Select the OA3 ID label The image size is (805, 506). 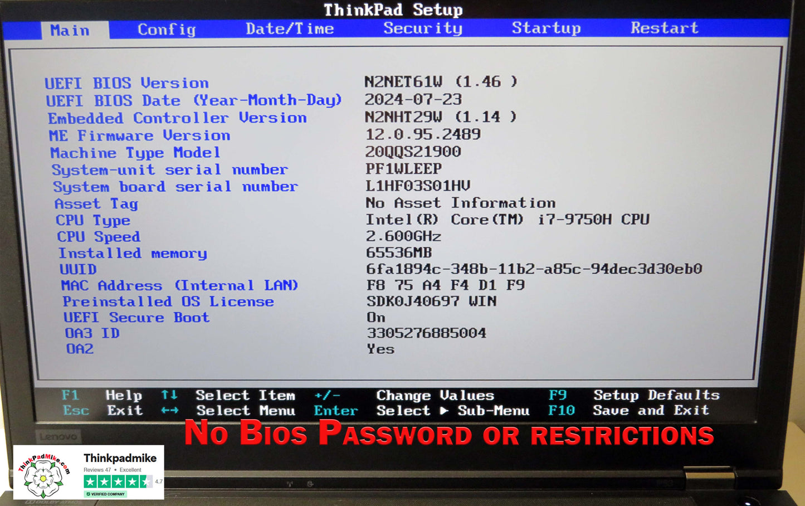pyautogui.click(x=92, y=333)
